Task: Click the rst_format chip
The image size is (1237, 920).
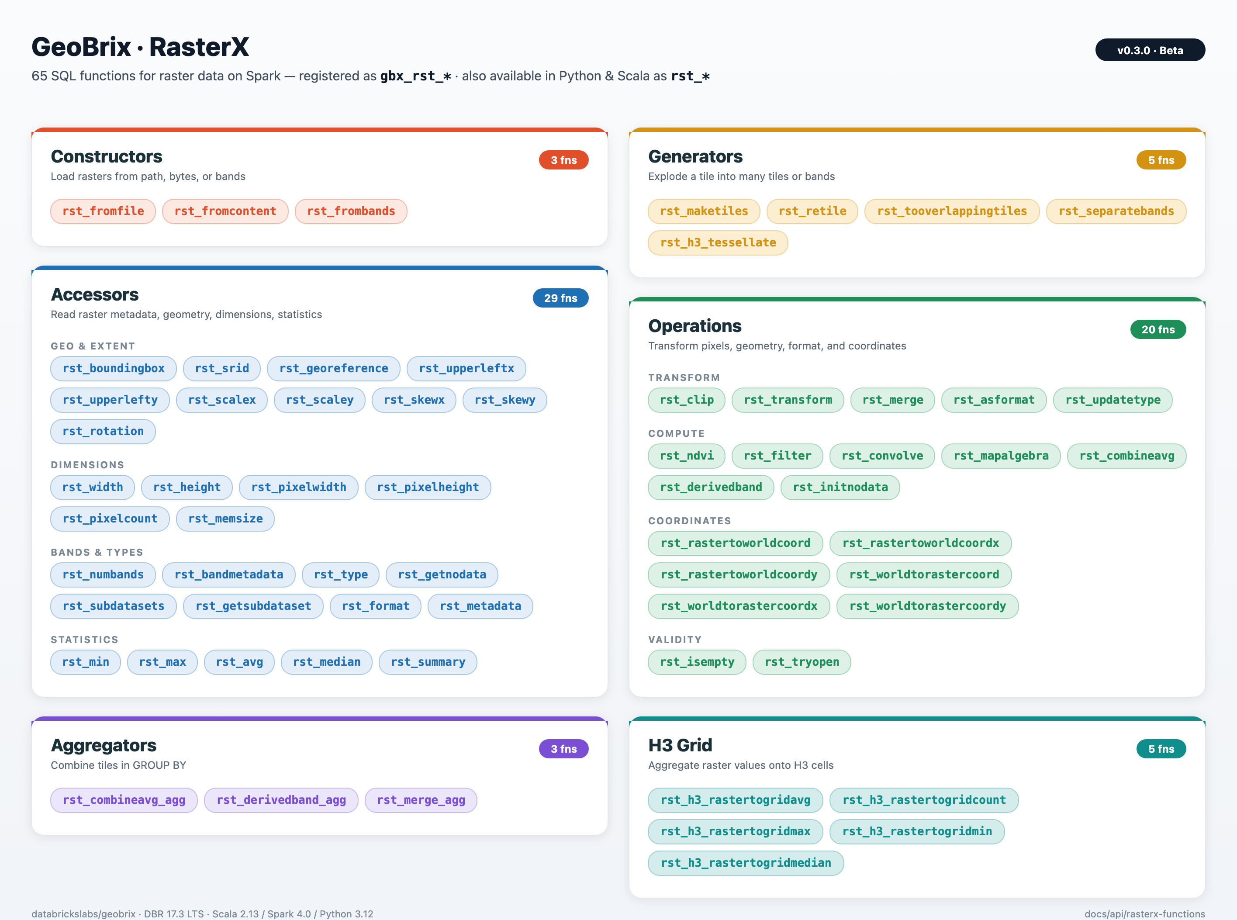Action: 376,606
